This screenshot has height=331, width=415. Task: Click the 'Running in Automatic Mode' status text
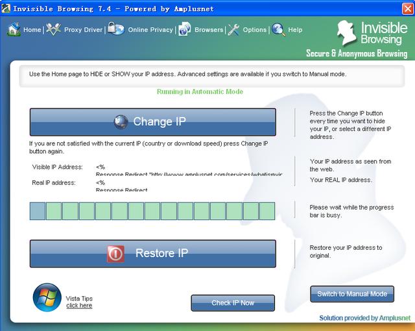point(200,92)
